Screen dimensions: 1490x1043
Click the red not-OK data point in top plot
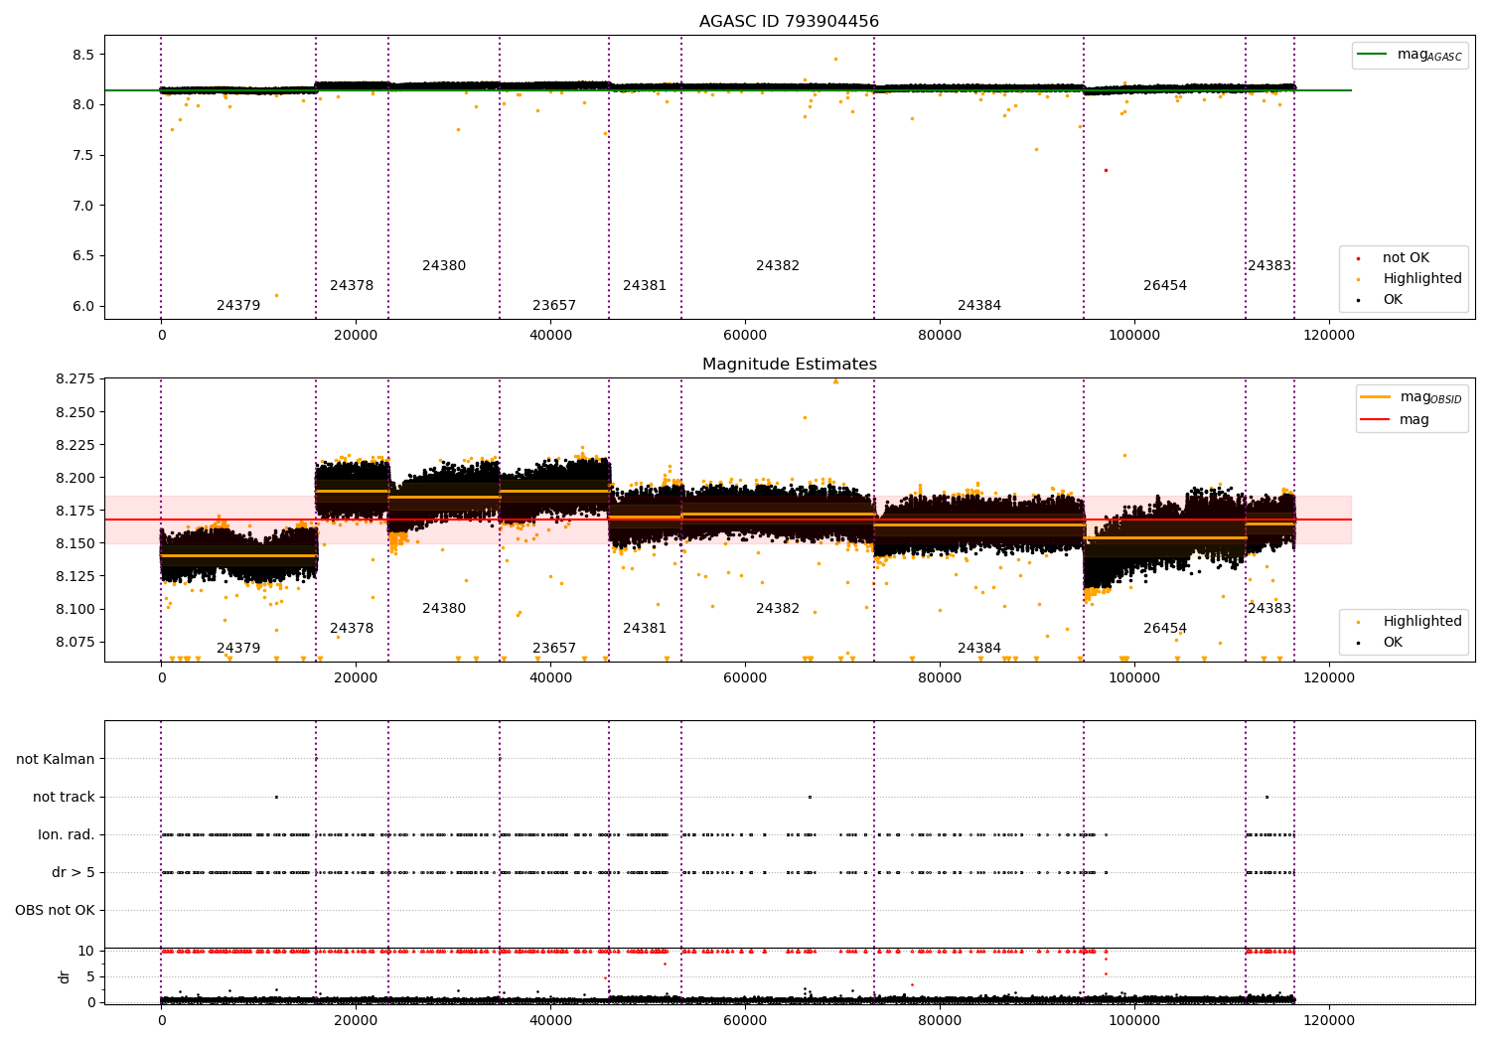1106,170
